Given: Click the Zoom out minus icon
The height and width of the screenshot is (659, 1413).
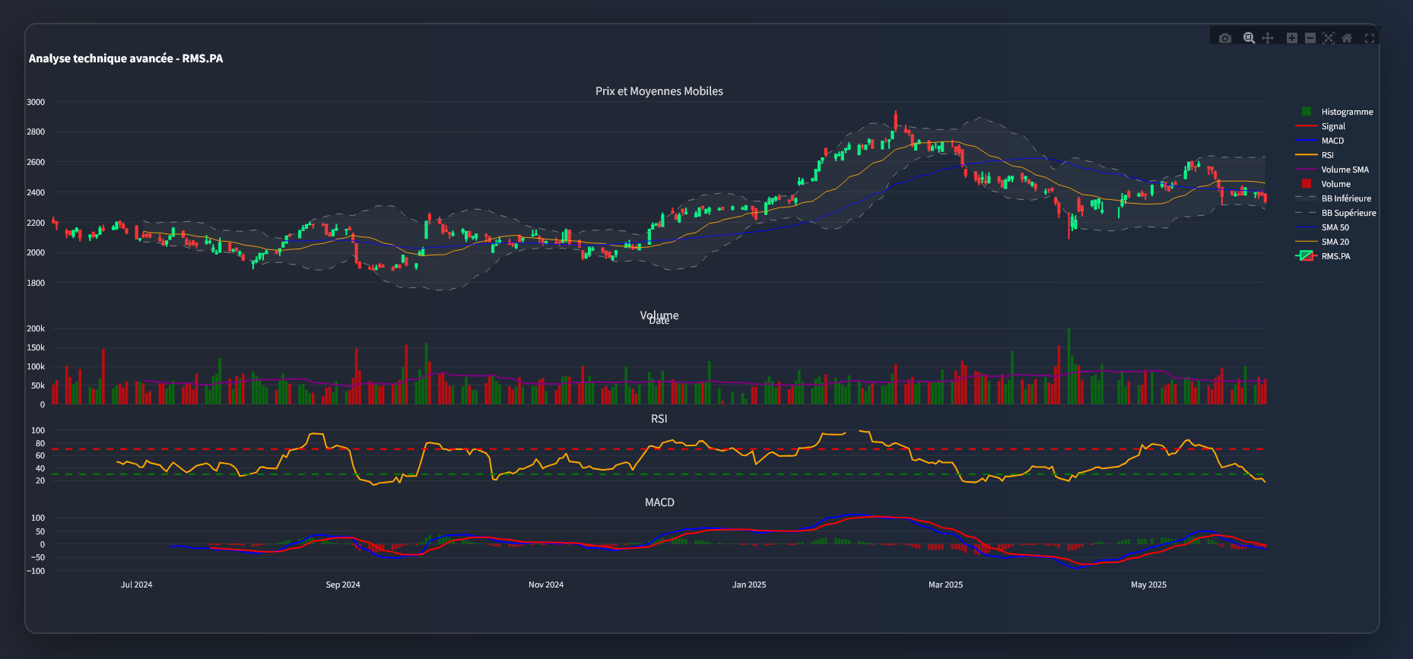Looking at the screenshot, I should 1310,38.
